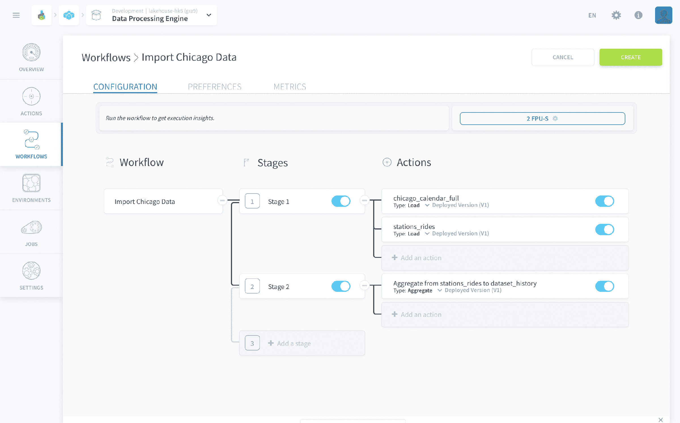The height and width of the screenshot is (423, 680).
Task: Switch language via EN
Action: click(592, 15)
